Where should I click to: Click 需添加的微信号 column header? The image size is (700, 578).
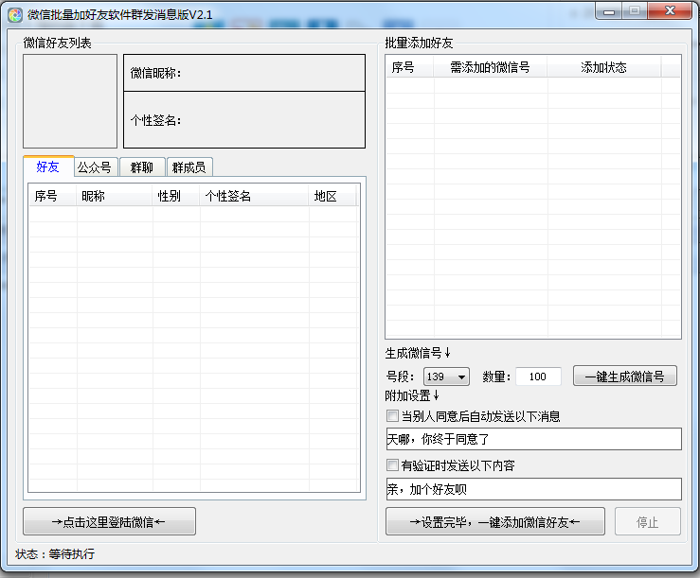point(490,67)
